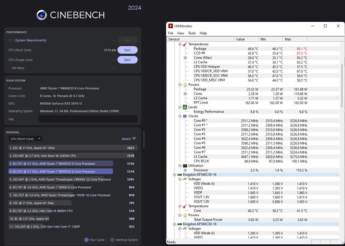This screenshot has height=246, width=345.
Task: Expand the Cores power node
Action: pyautogui.click(x=185, y=94)
